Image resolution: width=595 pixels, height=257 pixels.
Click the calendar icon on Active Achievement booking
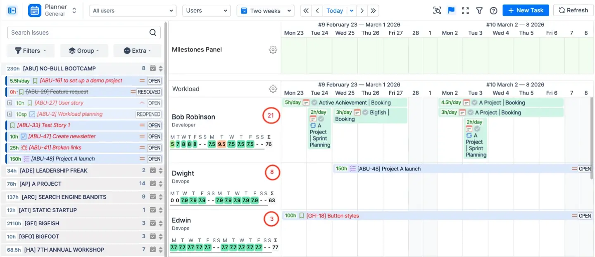(306, 103)
